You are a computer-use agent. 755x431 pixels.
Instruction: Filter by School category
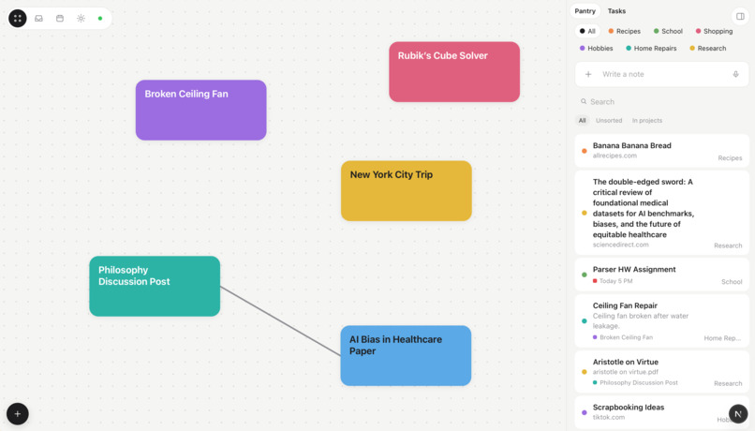(x=668, y=31)
